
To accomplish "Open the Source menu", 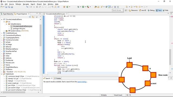I will point(11,4).
